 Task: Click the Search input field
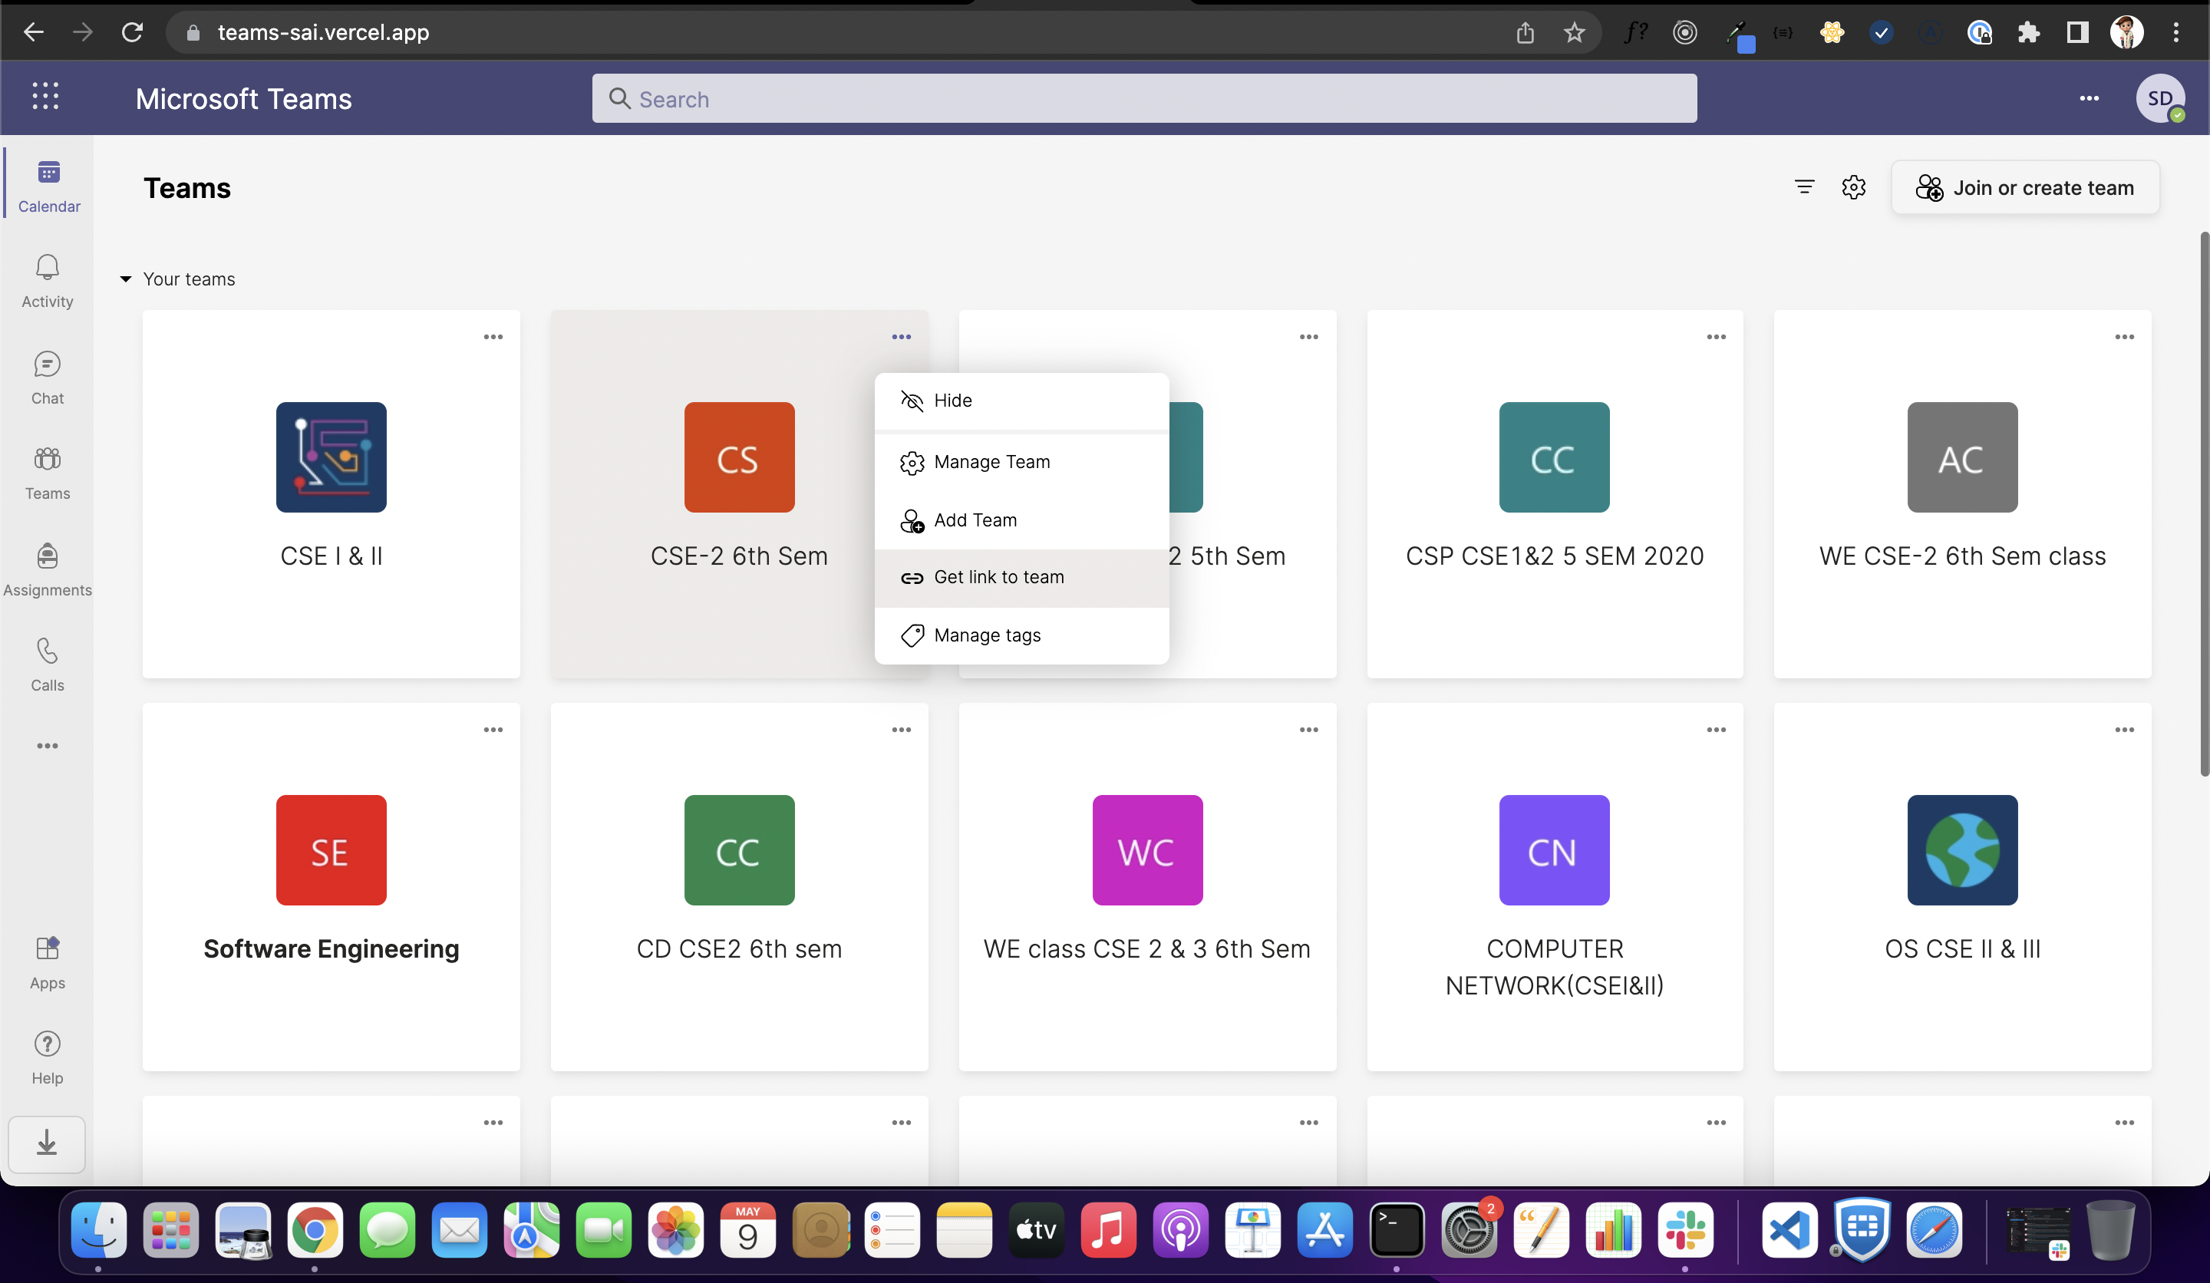[x=1143, y=99]
